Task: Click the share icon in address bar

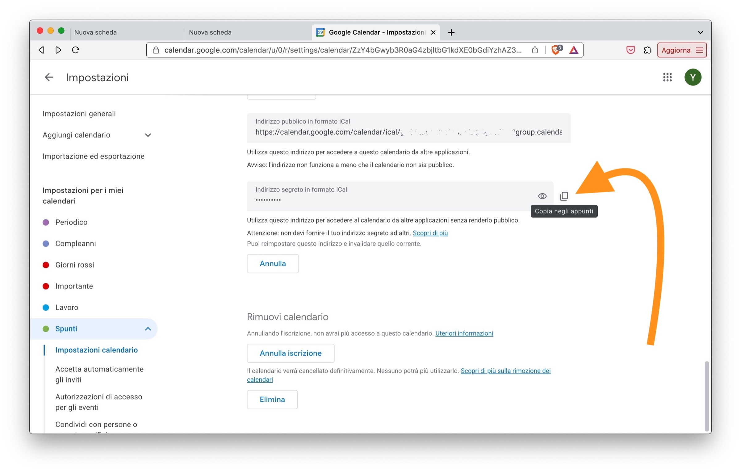Action: tap(535, 50)
